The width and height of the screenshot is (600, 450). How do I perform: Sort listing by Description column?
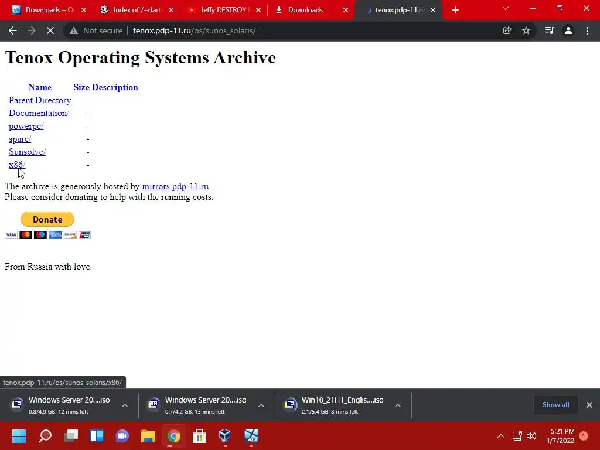coord(115,87)
